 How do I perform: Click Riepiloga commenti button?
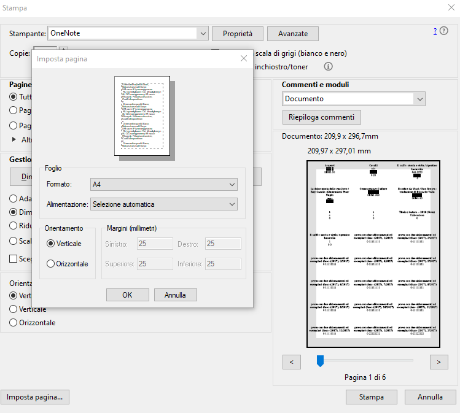322,117
